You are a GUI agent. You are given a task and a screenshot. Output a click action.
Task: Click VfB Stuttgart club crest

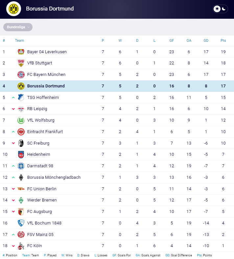(x=21, y=63)
